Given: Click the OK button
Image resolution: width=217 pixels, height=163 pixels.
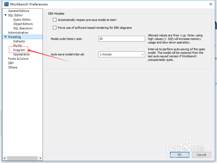Looking at the screenshot, I should tap(180, 155).
